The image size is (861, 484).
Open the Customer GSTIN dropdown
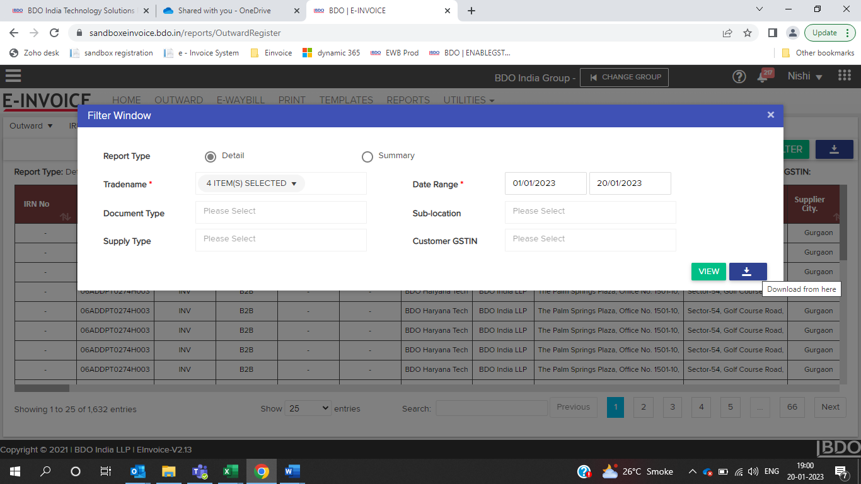590,239
